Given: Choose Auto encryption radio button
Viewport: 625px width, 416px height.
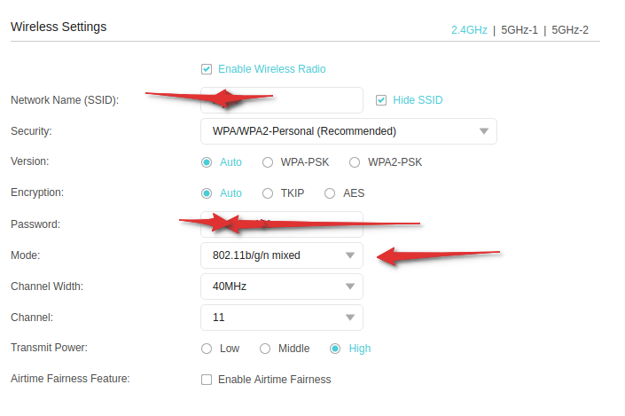Looking at the screenshot, I should coord(207,193).
